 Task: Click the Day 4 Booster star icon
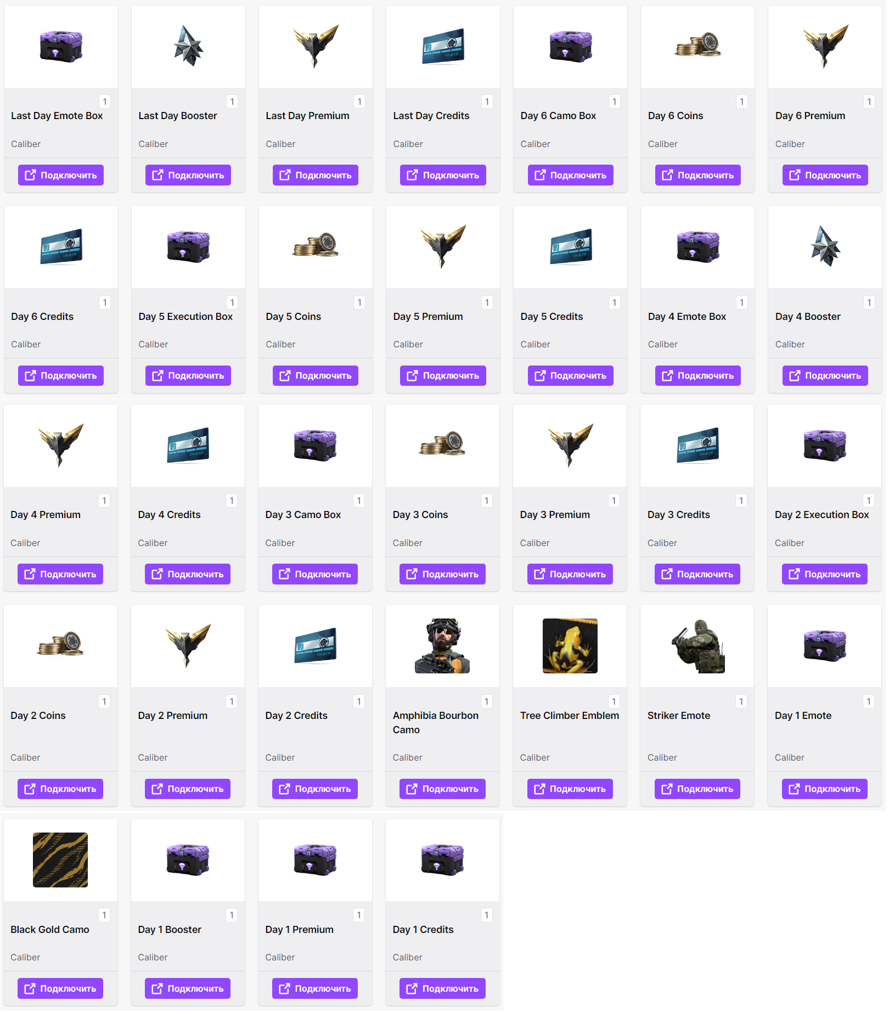pos(825,246)
